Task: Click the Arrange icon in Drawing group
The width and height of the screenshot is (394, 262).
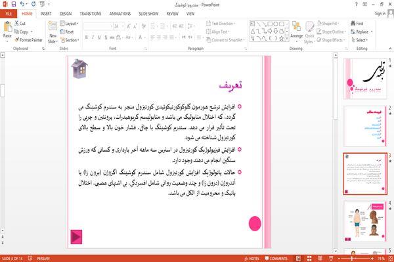Action: (297, 26)
